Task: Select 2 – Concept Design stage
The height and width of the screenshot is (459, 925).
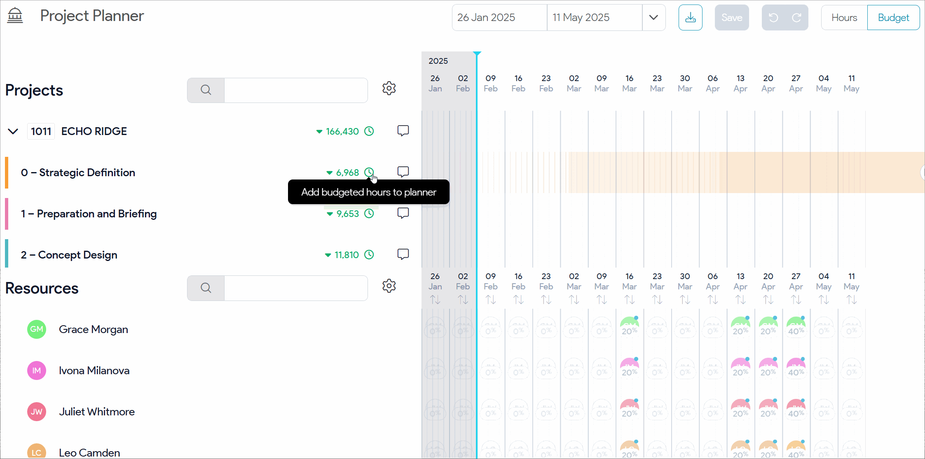Action: 69,255
